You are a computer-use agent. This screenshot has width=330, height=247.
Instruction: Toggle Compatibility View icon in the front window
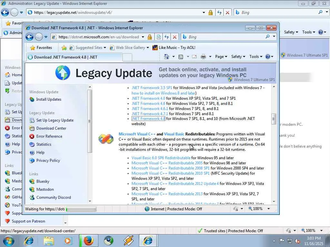159,37
